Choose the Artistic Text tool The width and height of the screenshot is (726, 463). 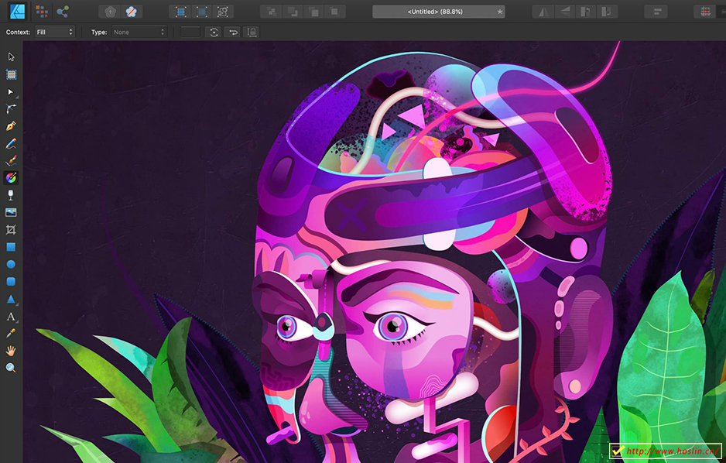click(11, 316)
